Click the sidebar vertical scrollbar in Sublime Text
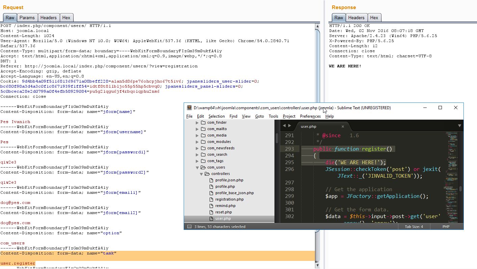 [277, 138]
